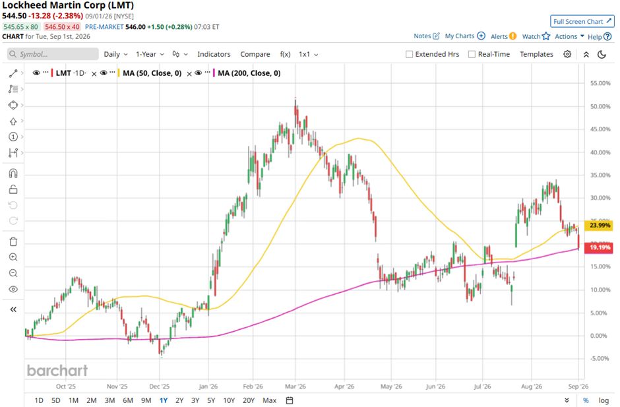Screen dimensions: 620x407
Task: Open the calendar date range picker
Action: tap(290, 400)
